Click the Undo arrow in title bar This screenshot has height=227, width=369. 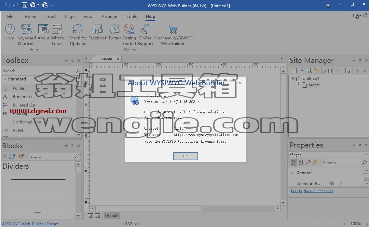[x=7, y=5]
